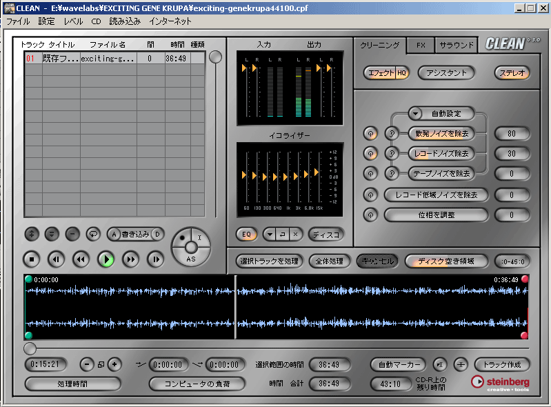Click the レコードノイズ value field showing 30

(512, 154)
